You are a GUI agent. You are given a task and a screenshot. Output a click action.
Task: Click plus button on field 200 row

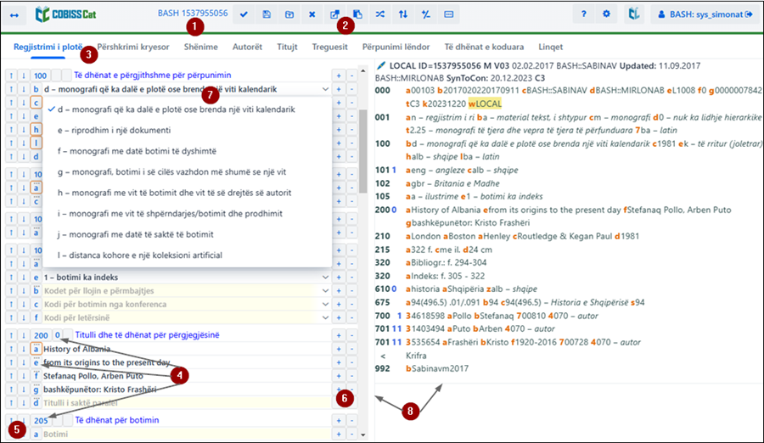(339, 335)
